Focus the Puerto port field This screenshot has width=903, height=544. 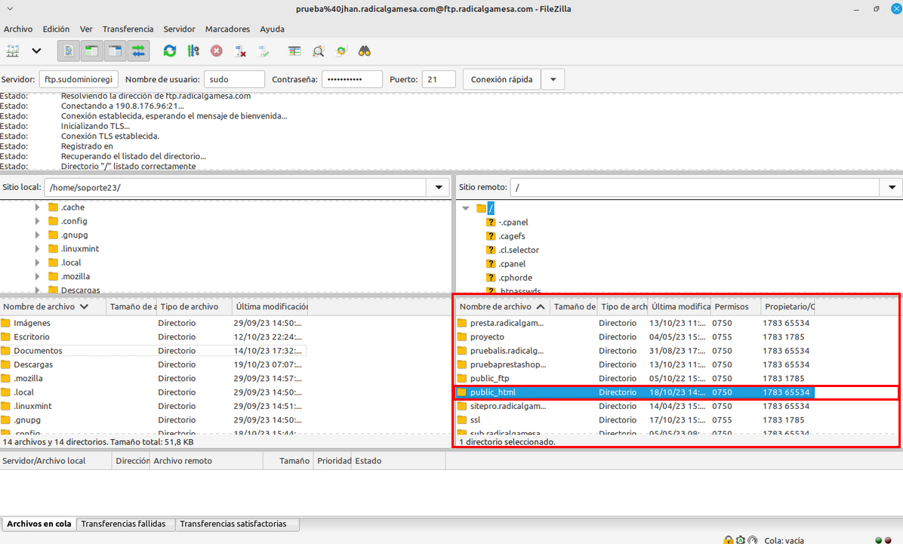[439, 79]
